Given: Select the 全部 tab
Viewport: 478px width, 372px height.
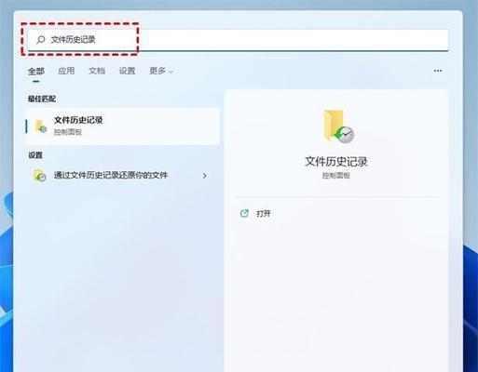Looking at the screenshot, I should 36,71.
